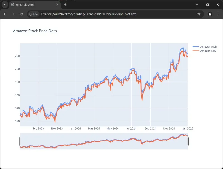Click inside the range slider mini chart
The image size is (223, 169).
point(104,141)
